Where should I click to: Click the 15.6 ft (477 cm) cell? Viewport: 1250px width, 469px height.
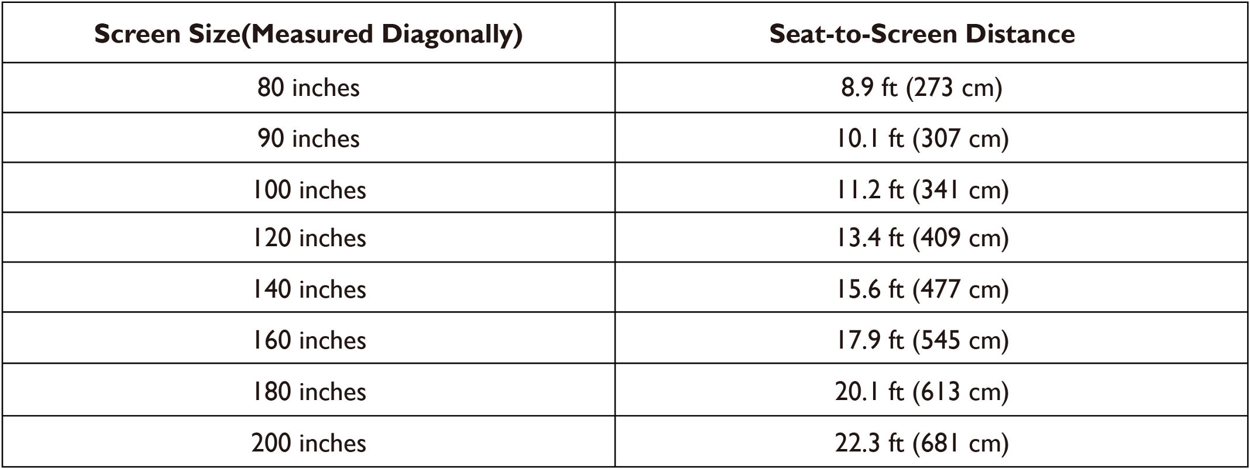tap(931, 288)
